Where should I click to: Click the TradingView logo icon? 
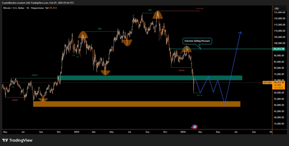coord(5,140)
